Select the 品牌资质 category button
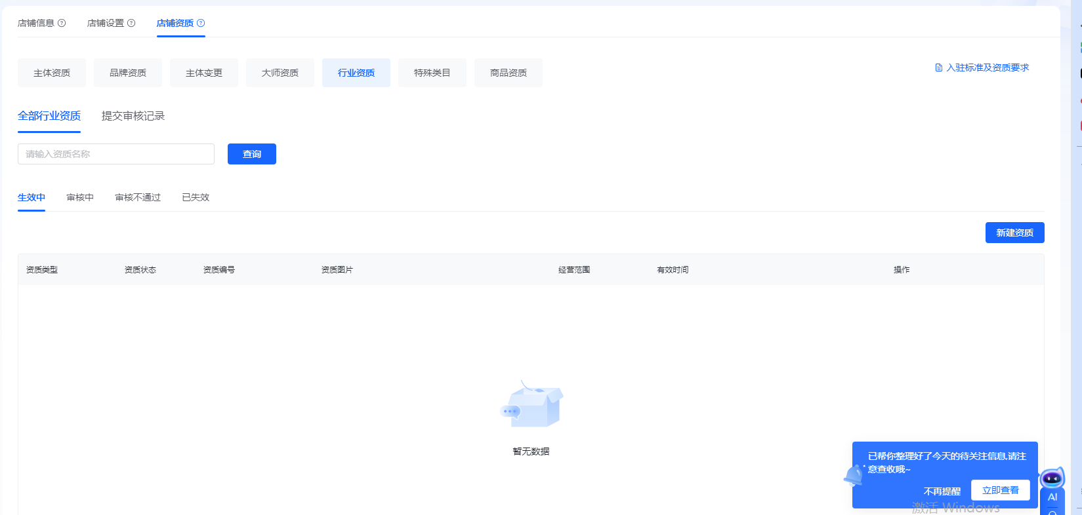Viewport: 1082px width, 515px height. click(x=128, y=73)
